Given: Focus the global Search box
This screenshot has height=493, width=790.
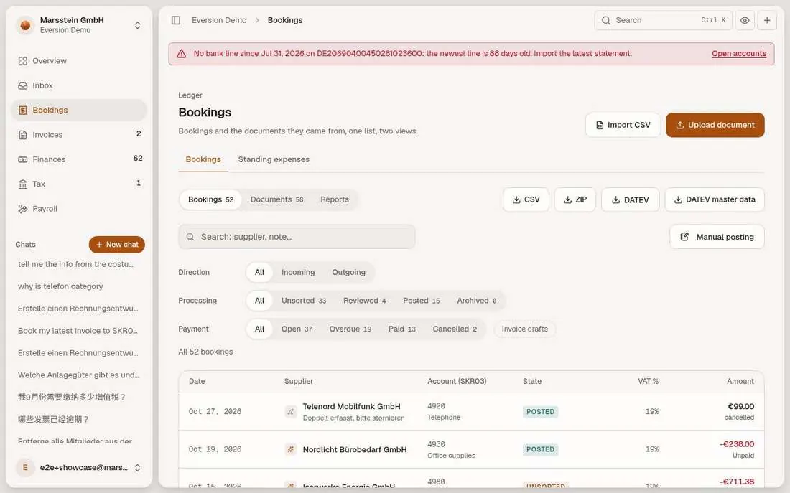Looking at the screenshot, I should click(x=663, y=20).
